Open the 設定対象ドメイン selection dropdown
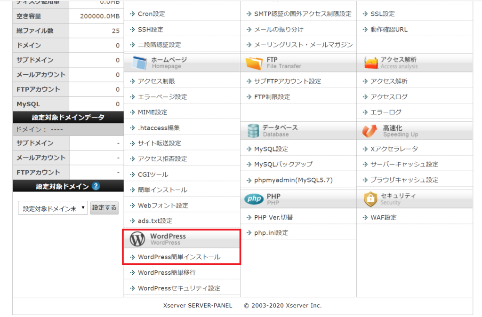Screen dimensions: 482x317 (x=53, y=207)
